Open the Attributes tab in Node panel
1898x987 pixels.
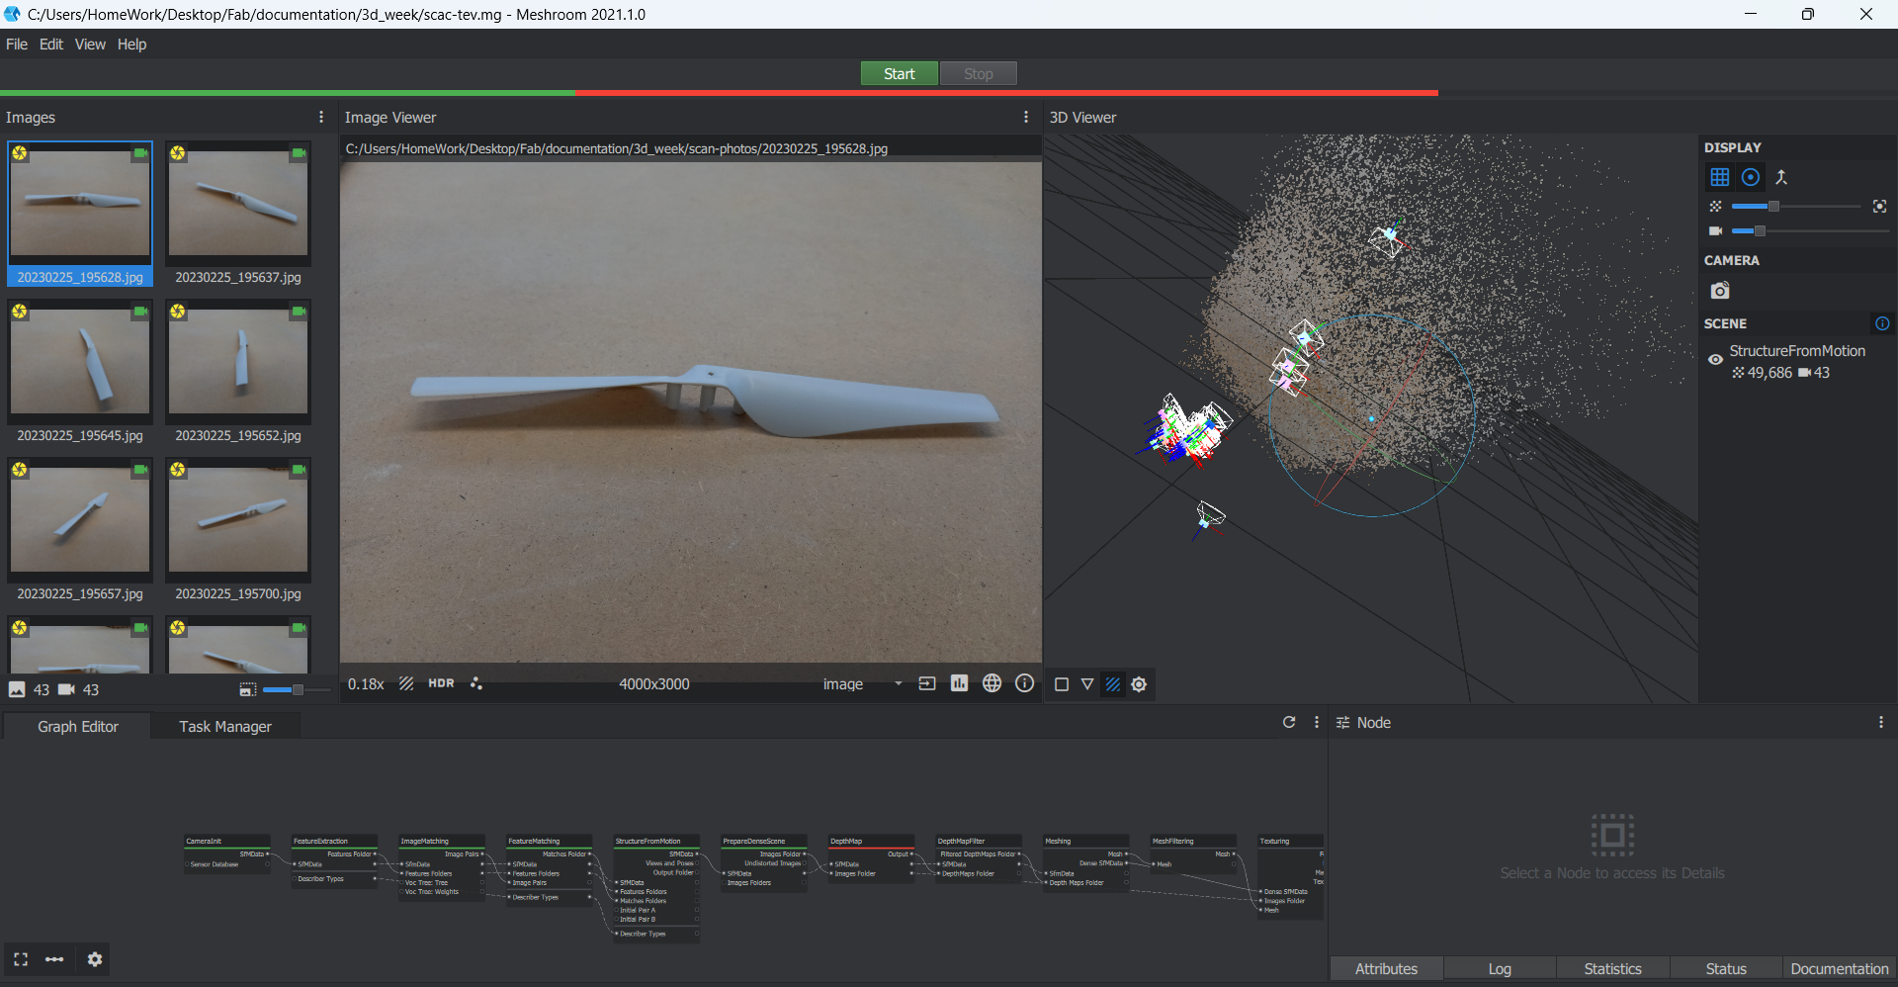(1386, 969)
